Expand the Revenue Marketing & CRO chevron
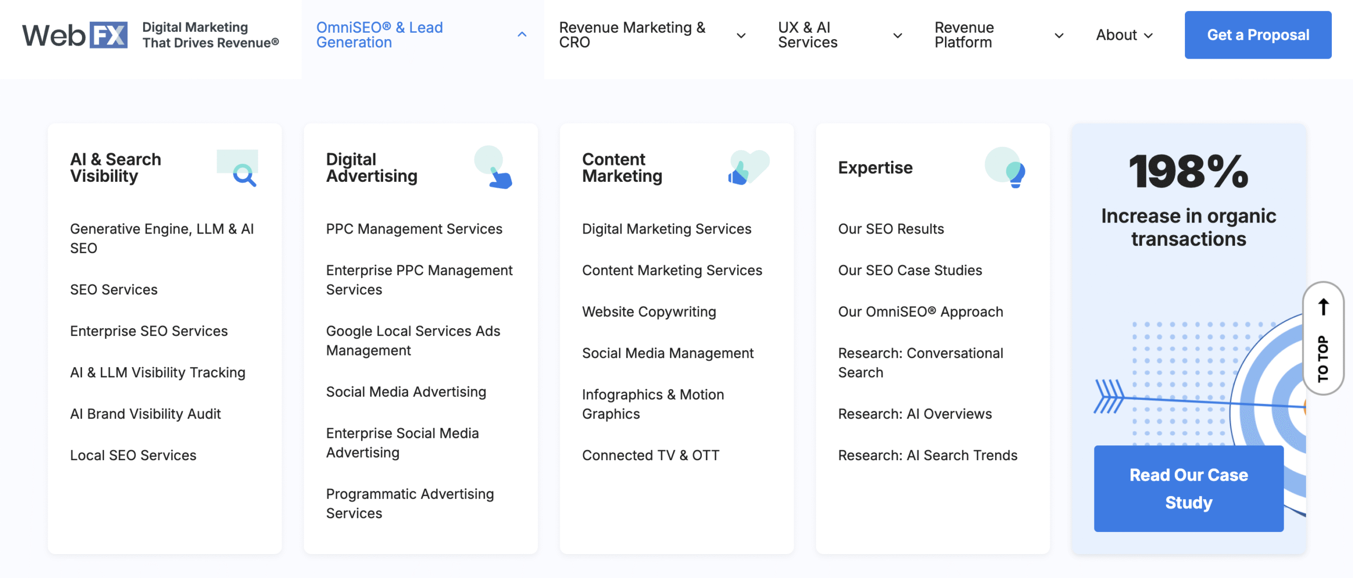Image resolution: width=1353 pixels, height=578 pixels. click(x=741, y=35)
